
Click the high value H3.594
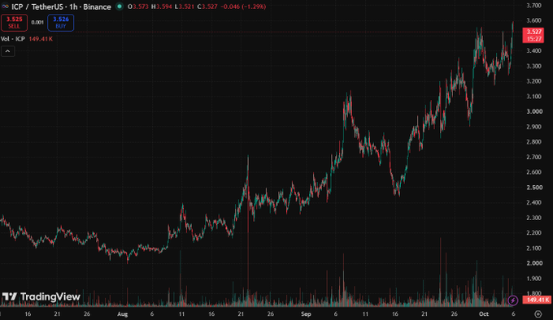(162, 6)
